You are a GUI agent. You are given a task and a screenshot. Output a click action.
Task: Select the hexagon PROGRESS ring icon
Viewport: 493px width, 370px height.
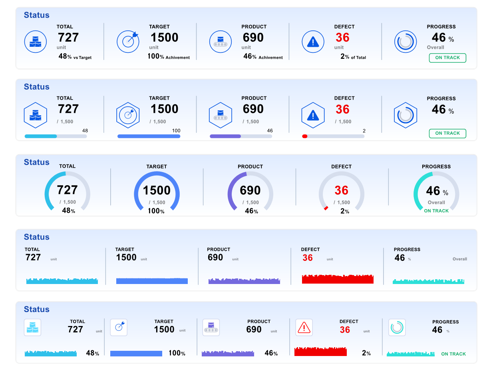click(406, 115)
